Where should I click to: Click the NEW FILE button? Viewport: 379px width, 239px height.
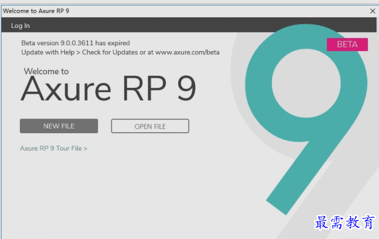pos(59,126)
